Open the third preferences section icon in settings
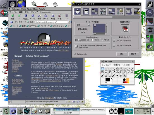Image resolution: width=154 pixels, height=115 pixels. click(95, 11)
